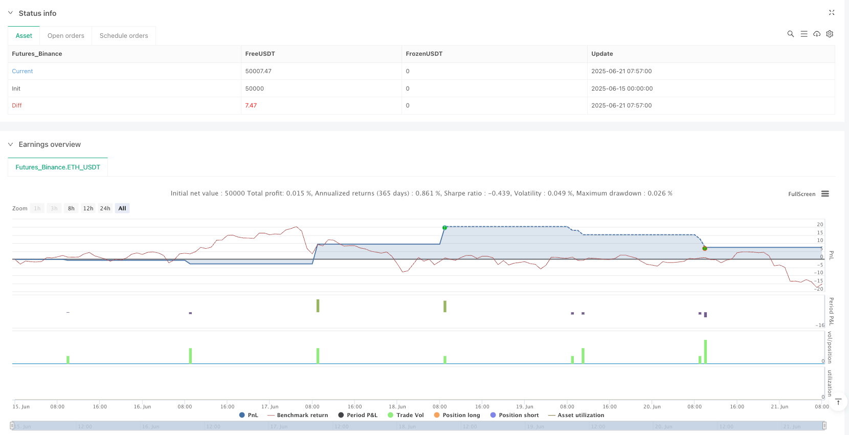
Task: Hide the Trade Vol series in legend
Action: point(406,415)
